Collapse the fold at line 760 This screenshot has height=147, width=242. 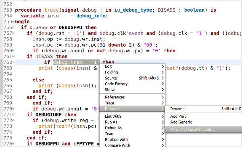[x=13, y=51]
